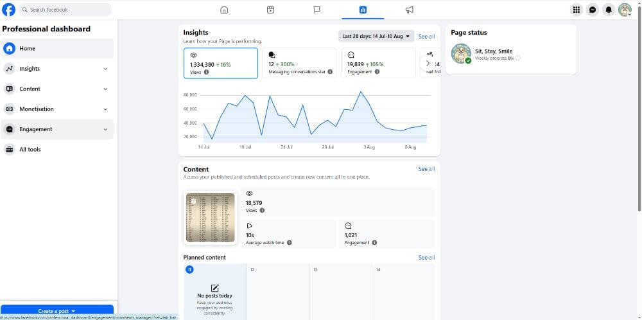This screenshot has height=320, width=642.
Task: Click the 3 Aug label on chart axis
Action: [369, 147]
